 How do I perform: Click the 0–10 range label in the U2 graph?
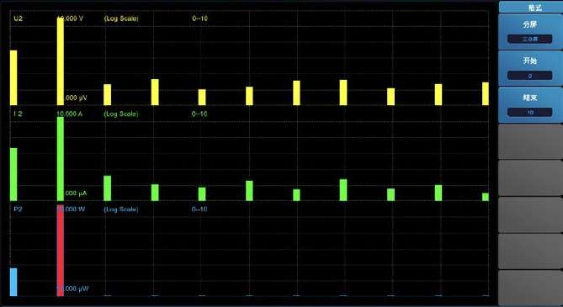coord(199,19)
